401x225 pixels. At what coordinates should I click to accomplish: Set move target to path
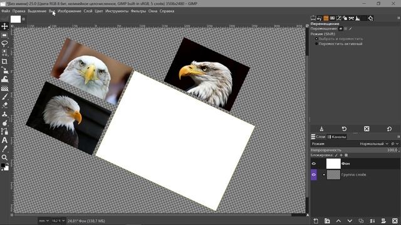[x=350, y=29]
